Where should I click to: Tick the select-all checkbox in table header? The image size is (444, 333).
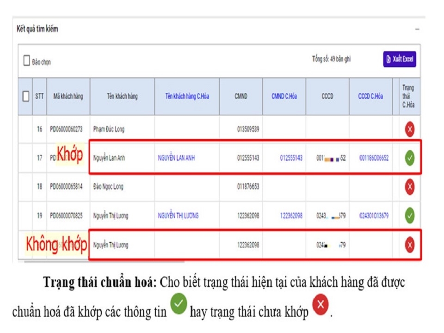coord(26,97)
